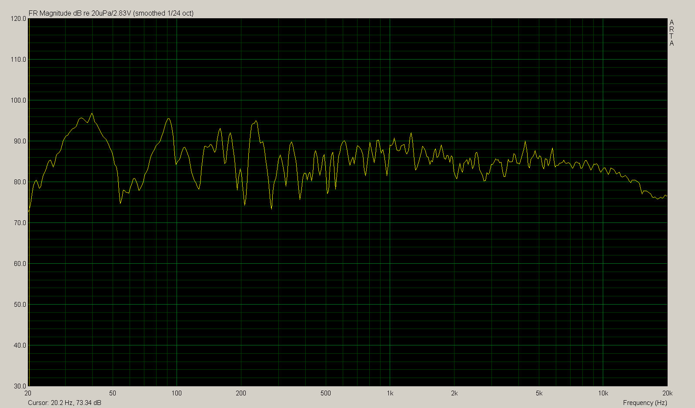
Task: Click the ARTA label at top right
Action: pos(672,33)
